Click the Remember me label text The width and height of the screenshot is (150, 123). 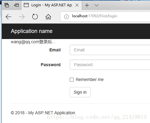point(90,79)
